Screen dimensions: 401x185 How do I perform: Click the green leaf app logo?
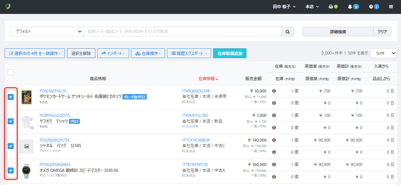pyautogui.click(x=8, y=7)
